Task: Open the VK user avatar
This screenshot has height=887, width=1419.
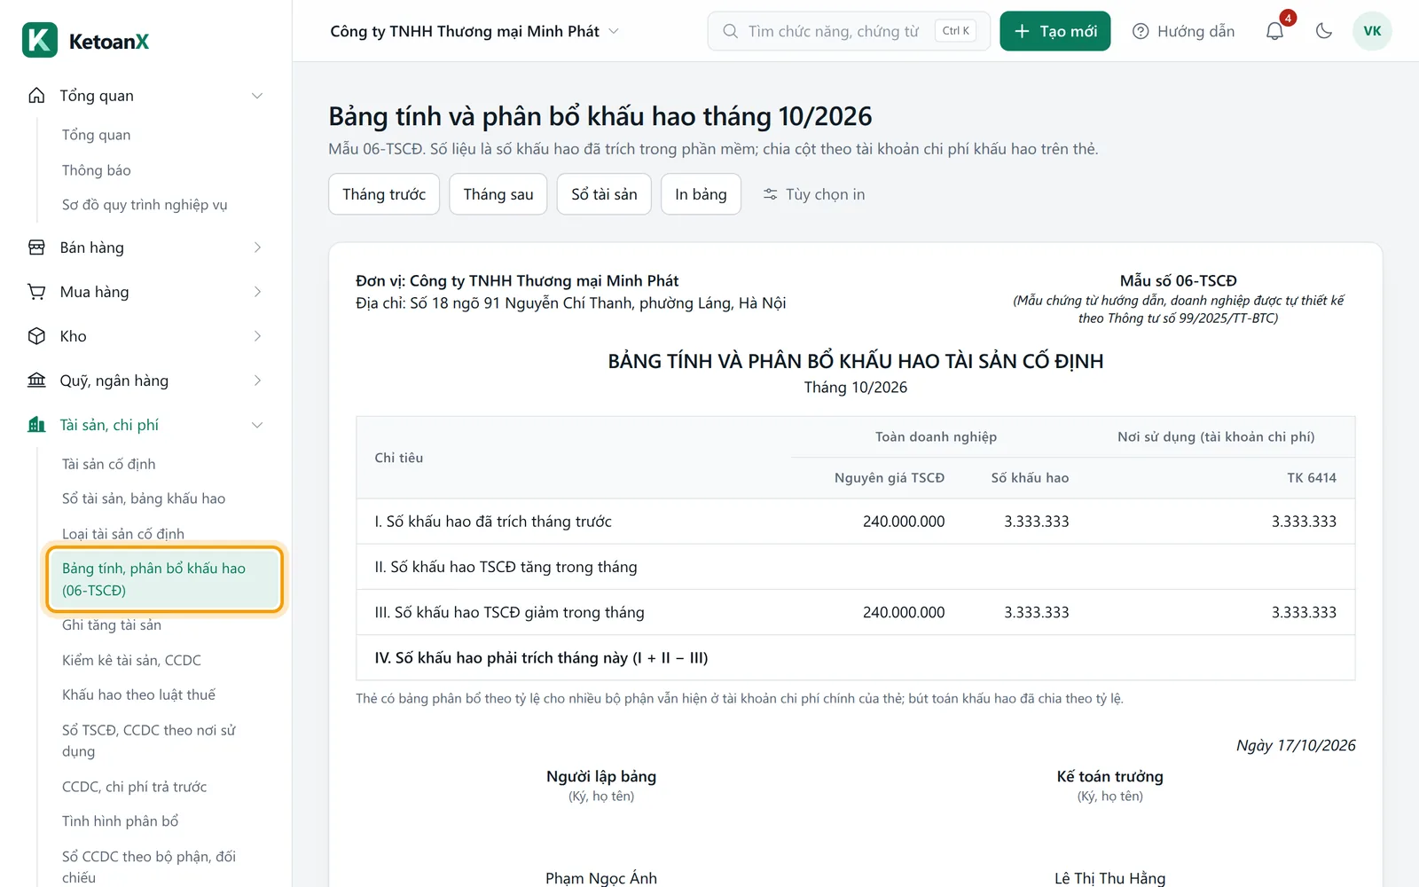Action: 1372,31
